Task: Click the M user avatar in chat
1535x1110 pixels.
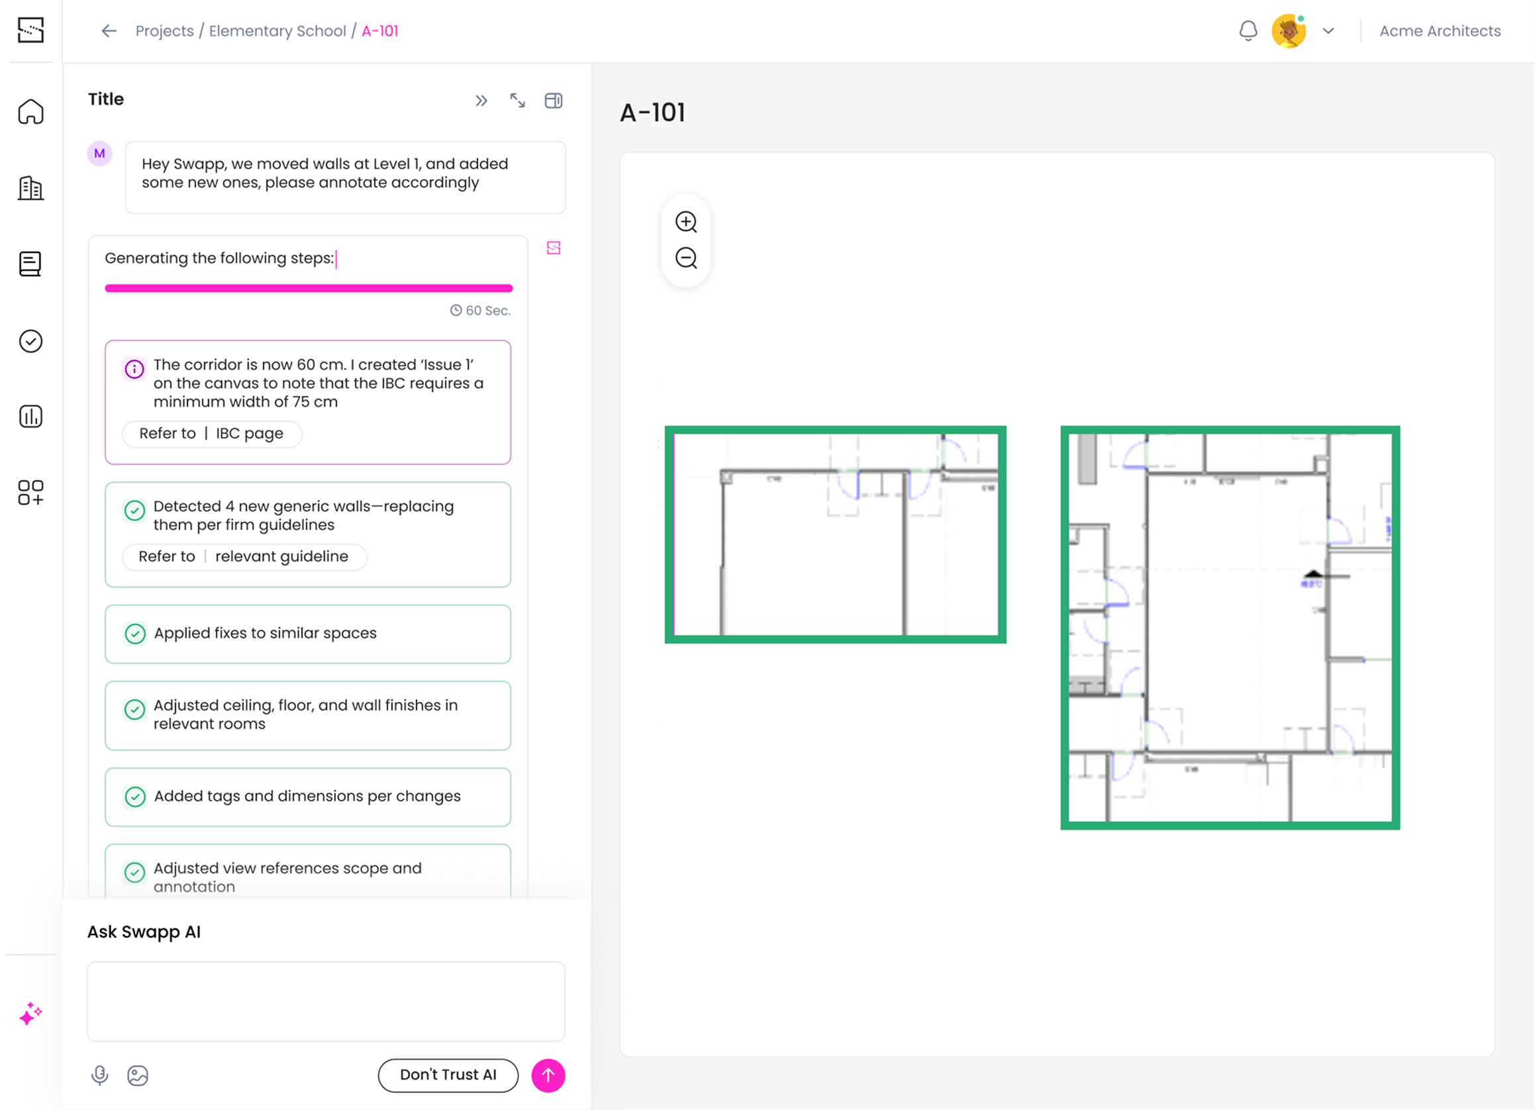Action: point(99,154)
